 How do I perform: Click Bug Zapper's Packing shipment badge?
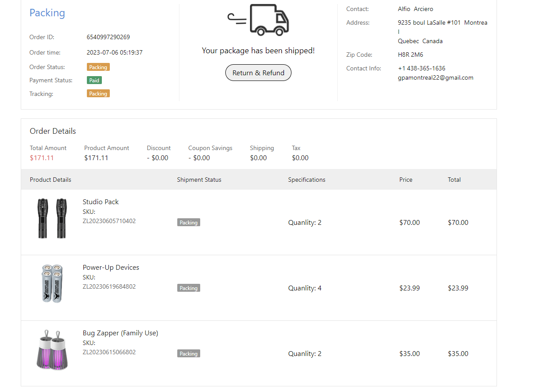coord(189,354)
